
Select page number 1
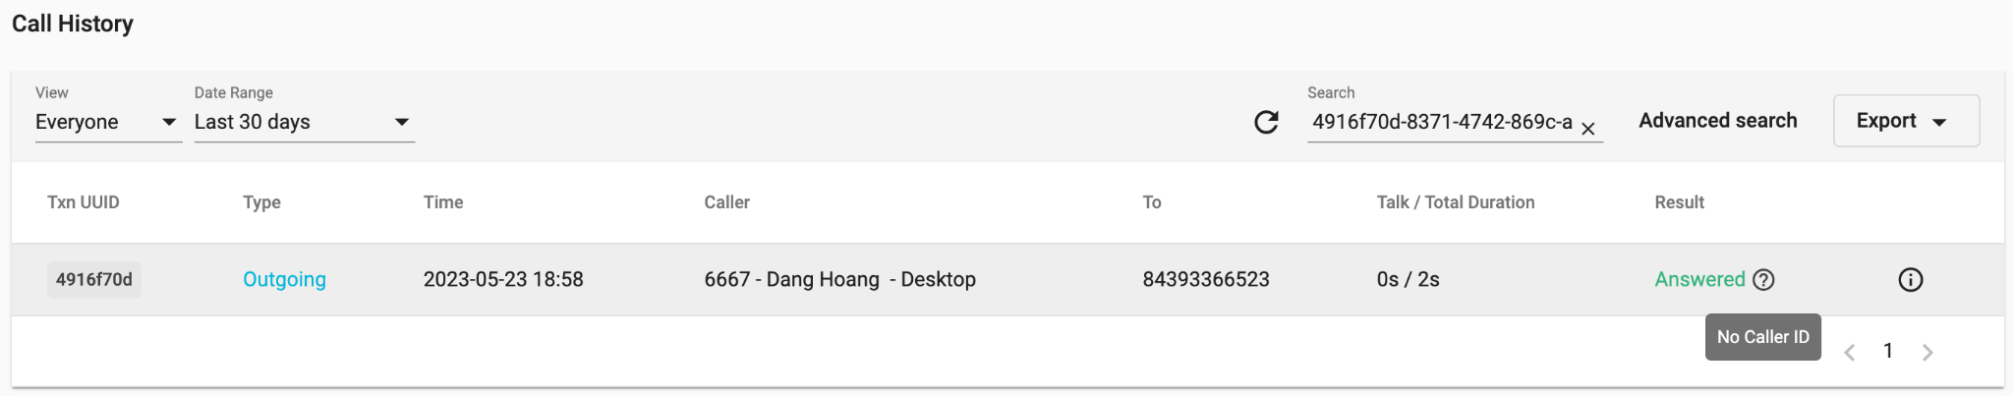pyautogui.click(x=1888, y=351)
